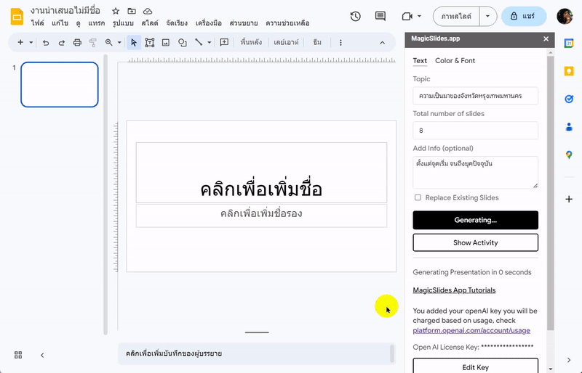Screen dimensions: 582x373
Task: Click the พื้นหลัง background button
Action: point(251,42)
